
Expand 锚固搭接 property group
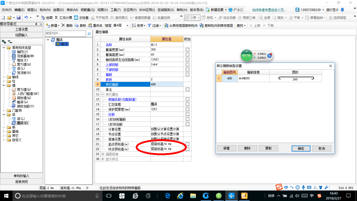point(103,154)
